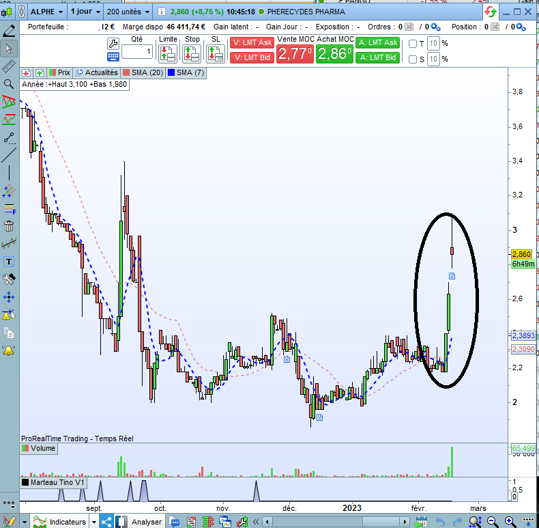Screen dimensions: 539x528
Task: Click the V: LMT Bid sell button
Action: coord(252,57)
